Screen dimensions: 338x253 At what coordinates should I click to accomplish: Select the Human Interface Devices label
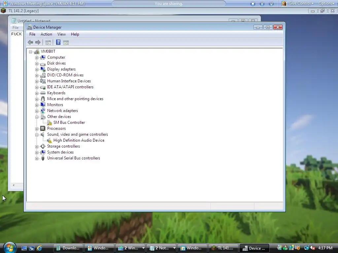point(69,81)
